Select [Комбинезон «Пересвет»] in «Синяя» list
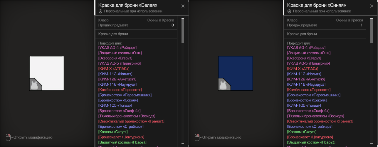The height and width of the screenshot is (147, 378). [309, 90]
